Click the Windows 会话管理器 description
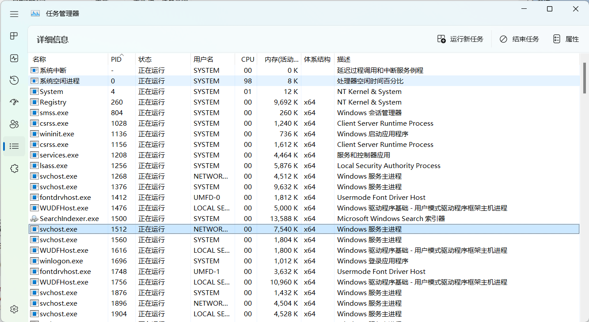 pos(369,113)
